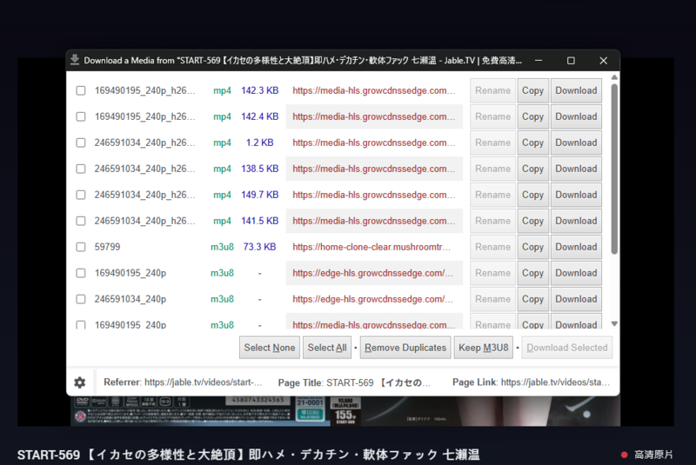696x465 pixels.
Task: Rename the 149.7 KB mp4 entry
Action: (x=492, y=195)
